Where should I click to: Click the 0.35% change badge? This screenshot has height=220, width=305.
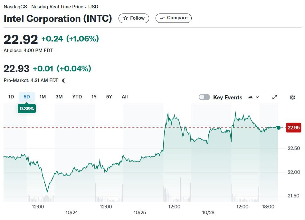pyautogui.click(x=27, y=108)
